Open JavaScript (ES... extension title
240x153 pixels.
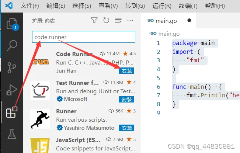tap(78, 140)
